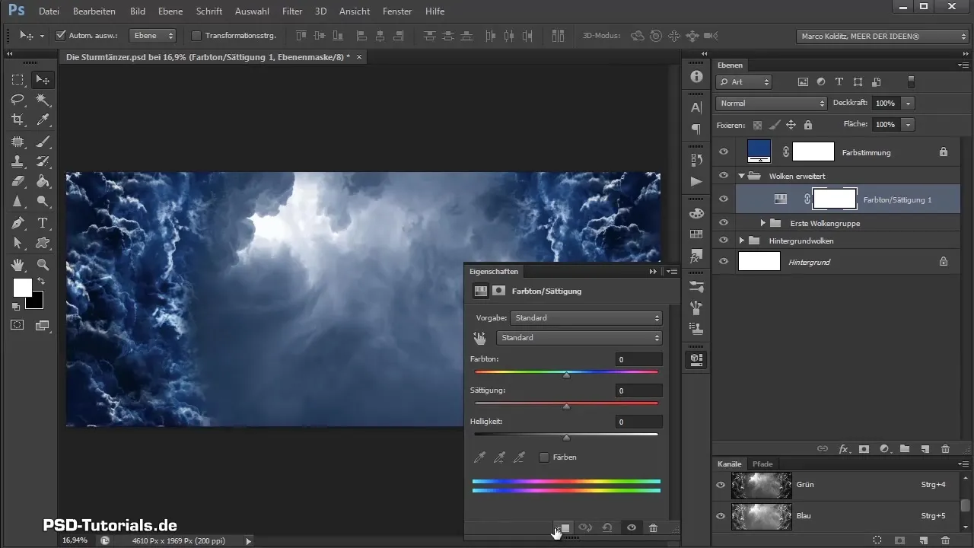This screenshot has width=974, height=548.
Task: Click the clip to layer icon in Eigenschaften
Action: pos(562,527)
